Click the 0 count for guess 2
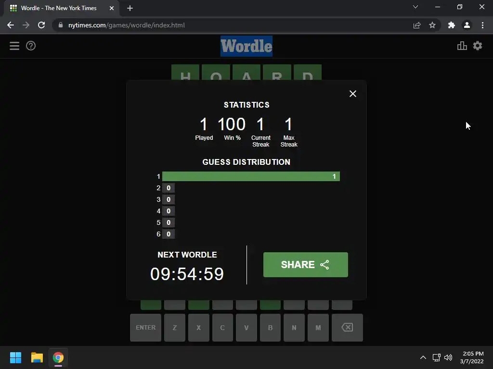This screenshot has height=369, width=493. [x=169, y=188]
